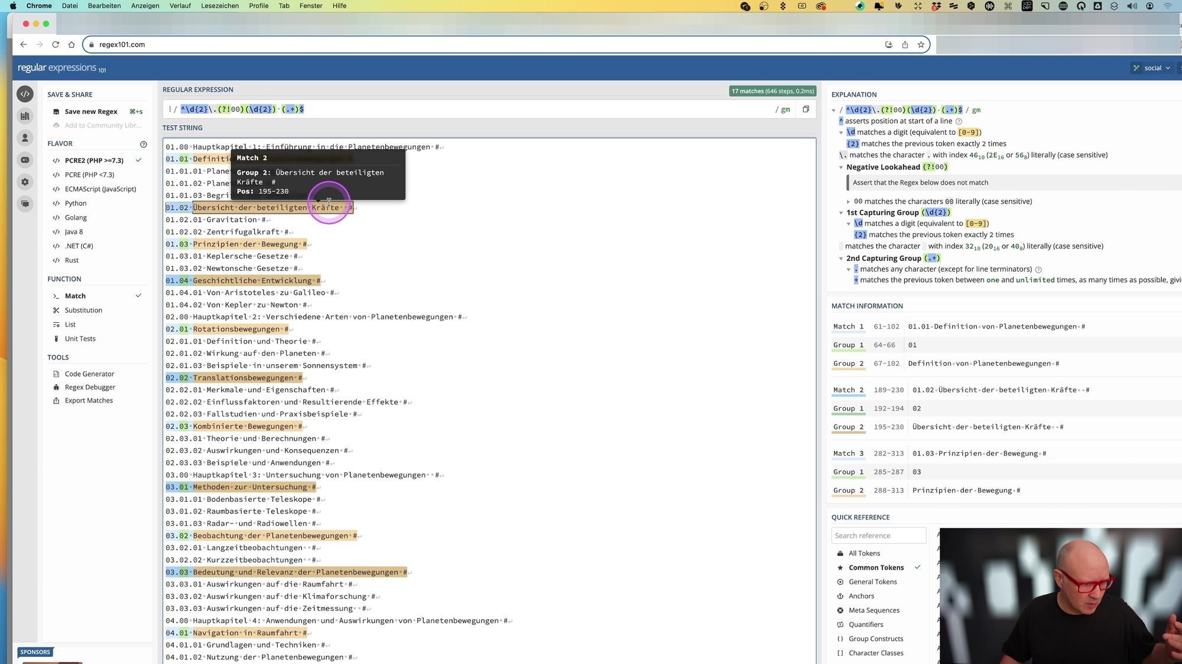This screenshot has width=1182, height=664.
Task: Open the Regex Debugger tool
Action: [90, 387]
